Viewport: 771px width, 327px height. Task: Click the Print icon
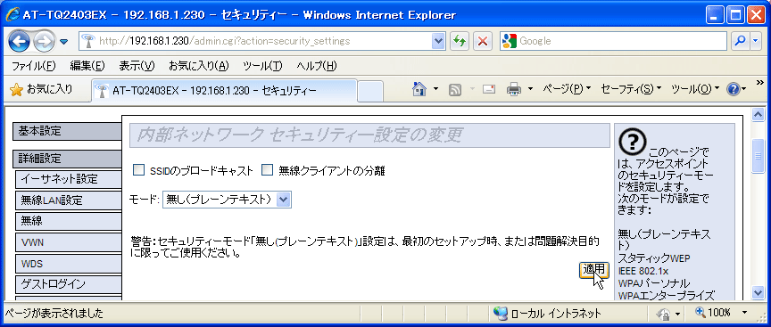point(514,89)
